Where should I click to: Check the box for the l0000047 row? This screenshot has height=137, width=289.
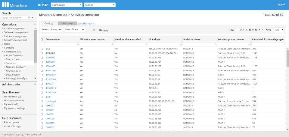[42, 127]
